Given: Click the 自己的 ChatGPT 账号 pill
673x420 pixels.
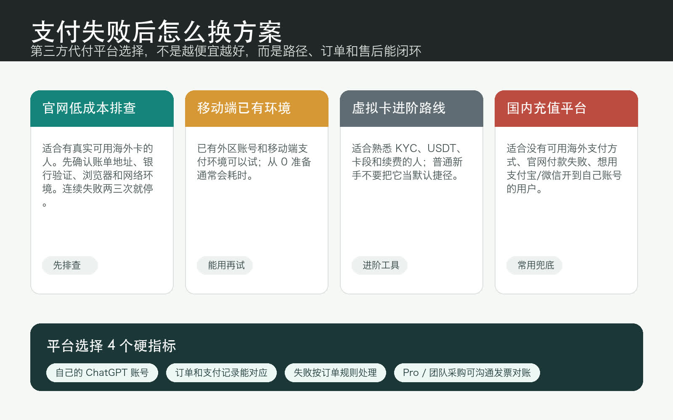Looking at the screenshot, I should (x=102, y=373).
